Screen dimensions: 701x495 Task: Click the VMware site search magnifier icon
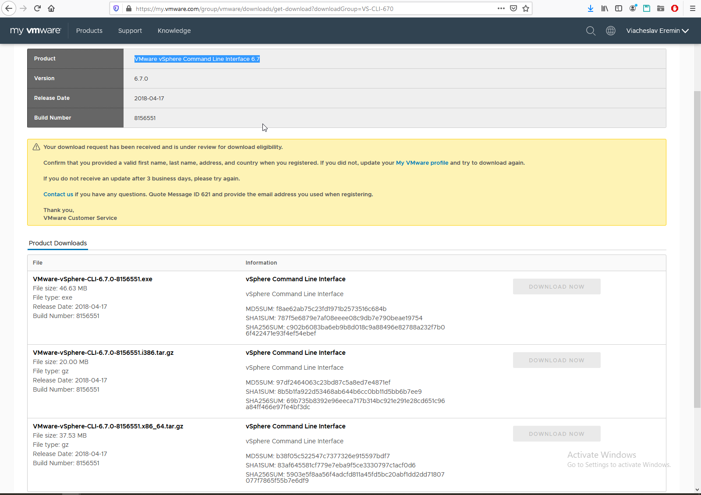point(591,31)
